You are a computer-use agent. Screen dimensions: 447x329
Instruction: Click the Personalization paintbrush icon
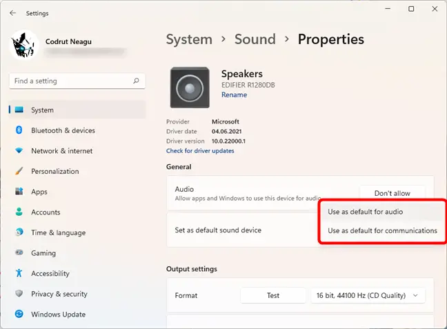coord(19,171)
